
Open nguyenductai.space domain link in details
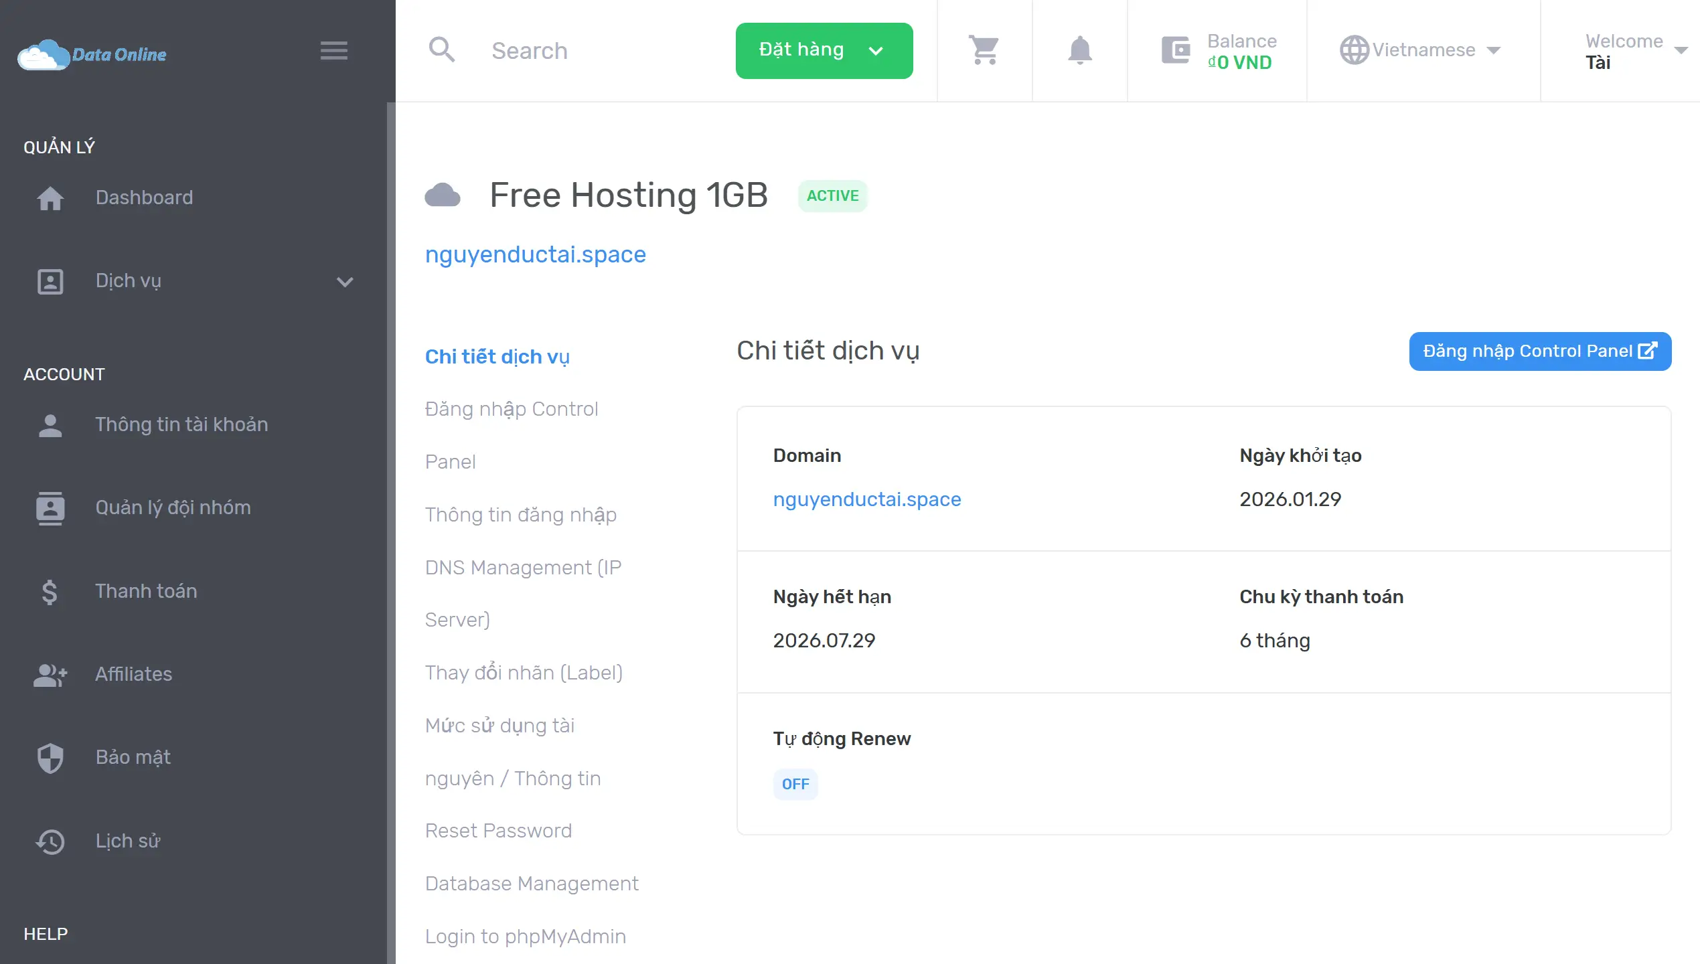pos(866,499)
